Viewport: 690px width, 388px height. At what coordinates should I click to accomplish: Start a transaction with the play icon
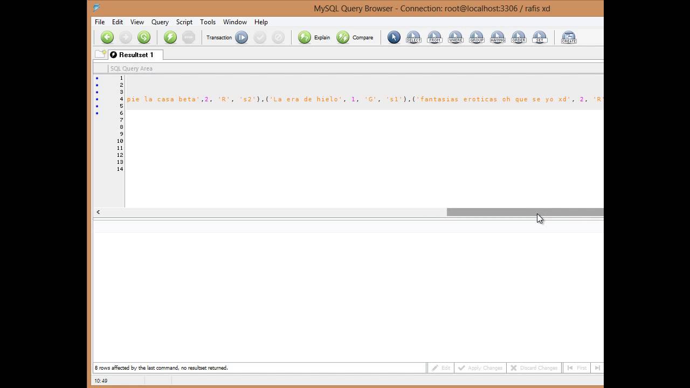click(x=241, y=37)
